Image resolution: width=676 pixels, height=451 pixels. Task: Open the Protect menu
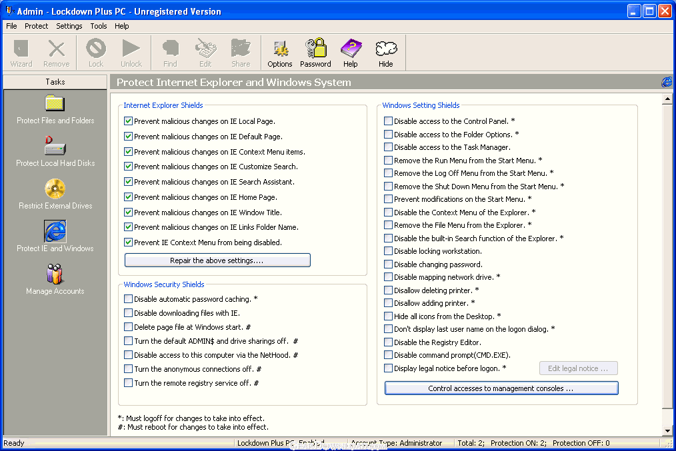(36, 26)
